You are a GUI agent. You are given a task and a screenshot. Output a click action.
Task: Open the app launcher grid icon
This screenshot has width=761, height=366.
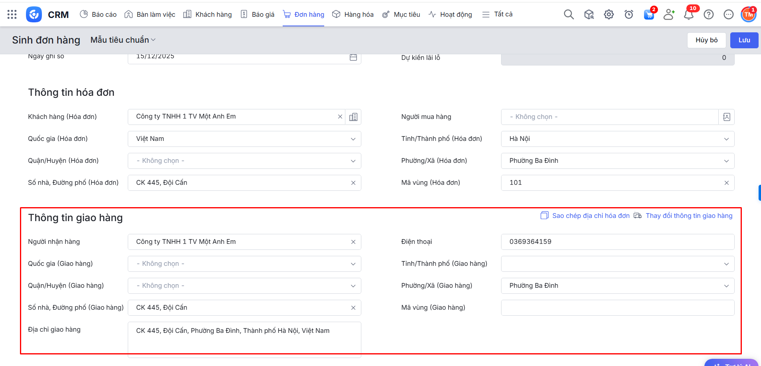point(12,14)
